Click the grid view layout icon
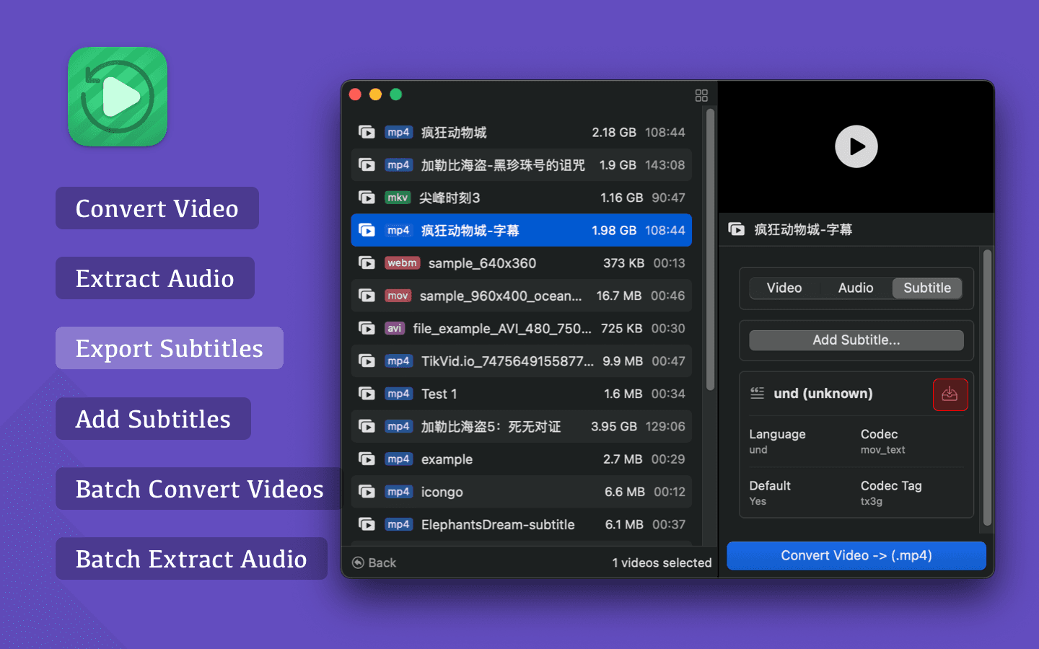 pos(701,95)
